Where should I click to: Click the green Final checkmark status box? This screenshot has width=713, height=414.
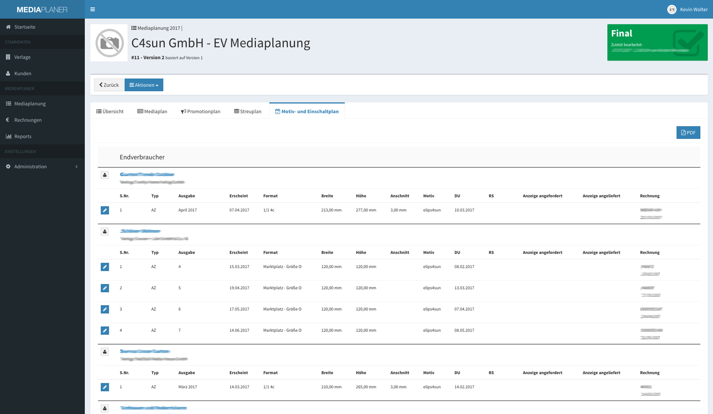point(657,42)
